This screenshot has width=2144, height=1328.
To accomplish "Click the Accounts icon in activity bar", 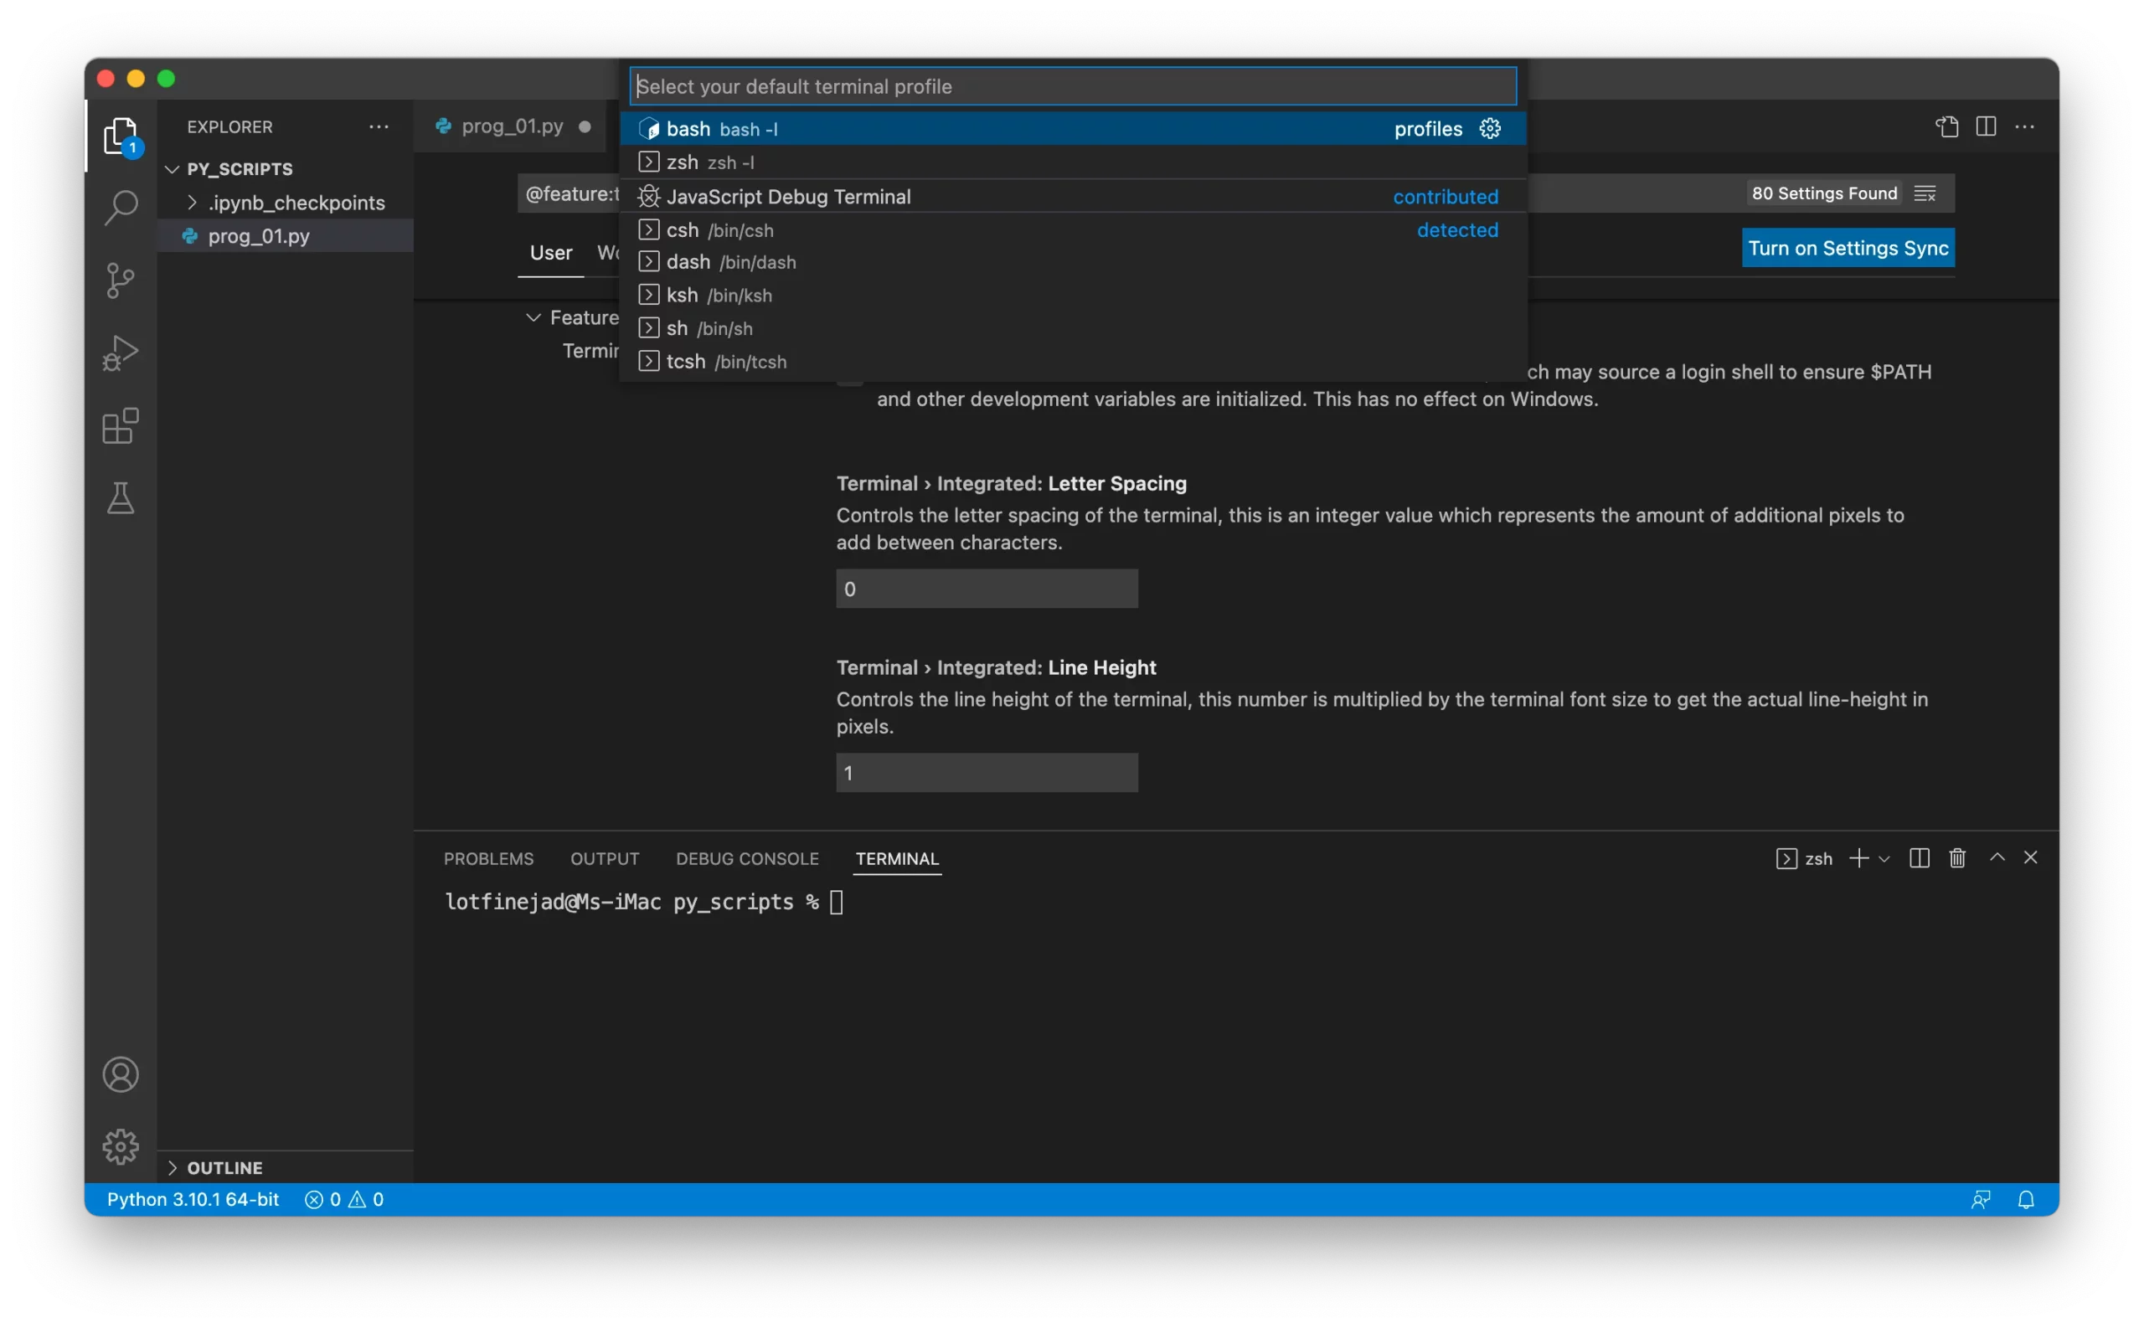I will pyautogui.click(x=121, y=1074).
